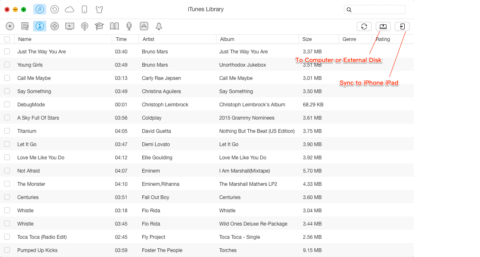This screenshot has width=480, height=257.
Task: Select the Books category icon
Action: tap(114, 26)
